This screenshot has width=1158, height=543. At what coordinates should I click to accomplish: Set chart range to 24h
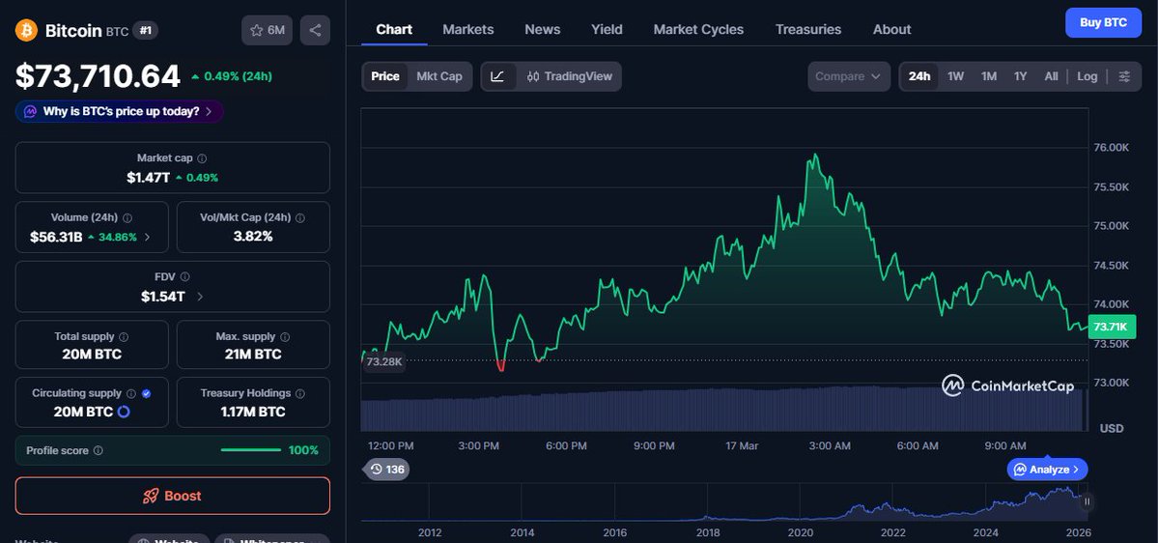point(919,77)
